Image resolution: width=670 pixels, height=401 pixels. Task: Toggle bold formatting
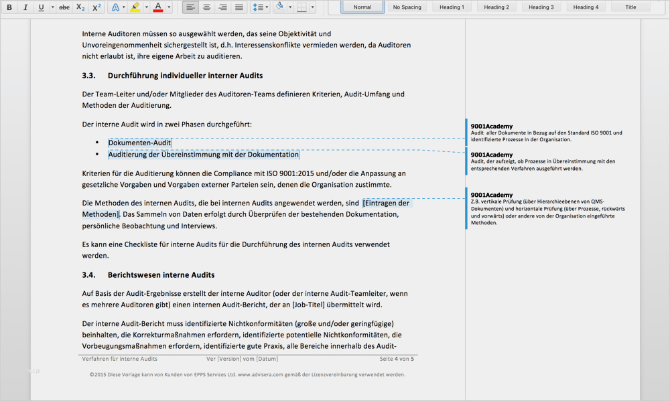(9, 7)
